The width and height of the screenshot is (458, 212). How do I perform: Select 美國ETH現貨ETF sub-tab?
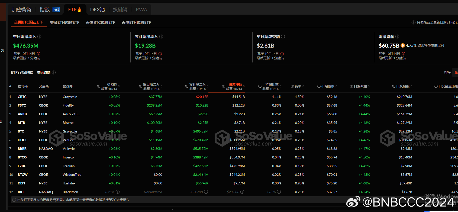coord(64,22)
